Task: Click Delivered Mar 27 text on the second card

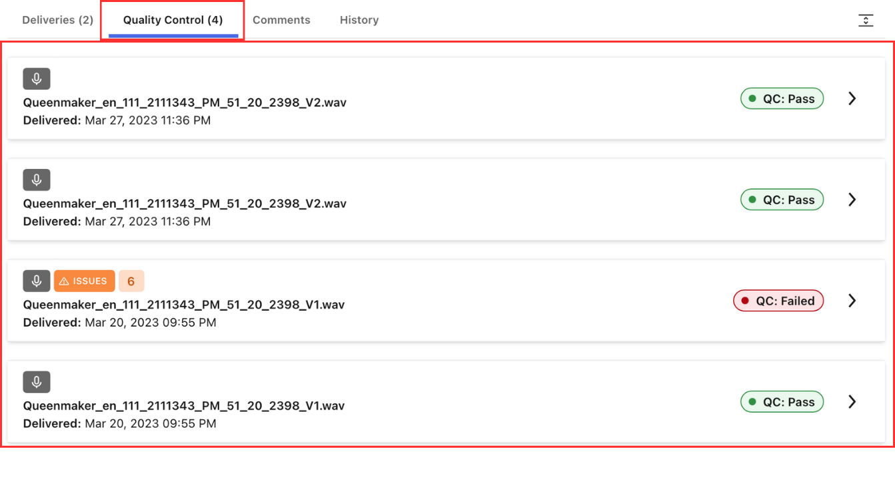Action: click(117, 222)
